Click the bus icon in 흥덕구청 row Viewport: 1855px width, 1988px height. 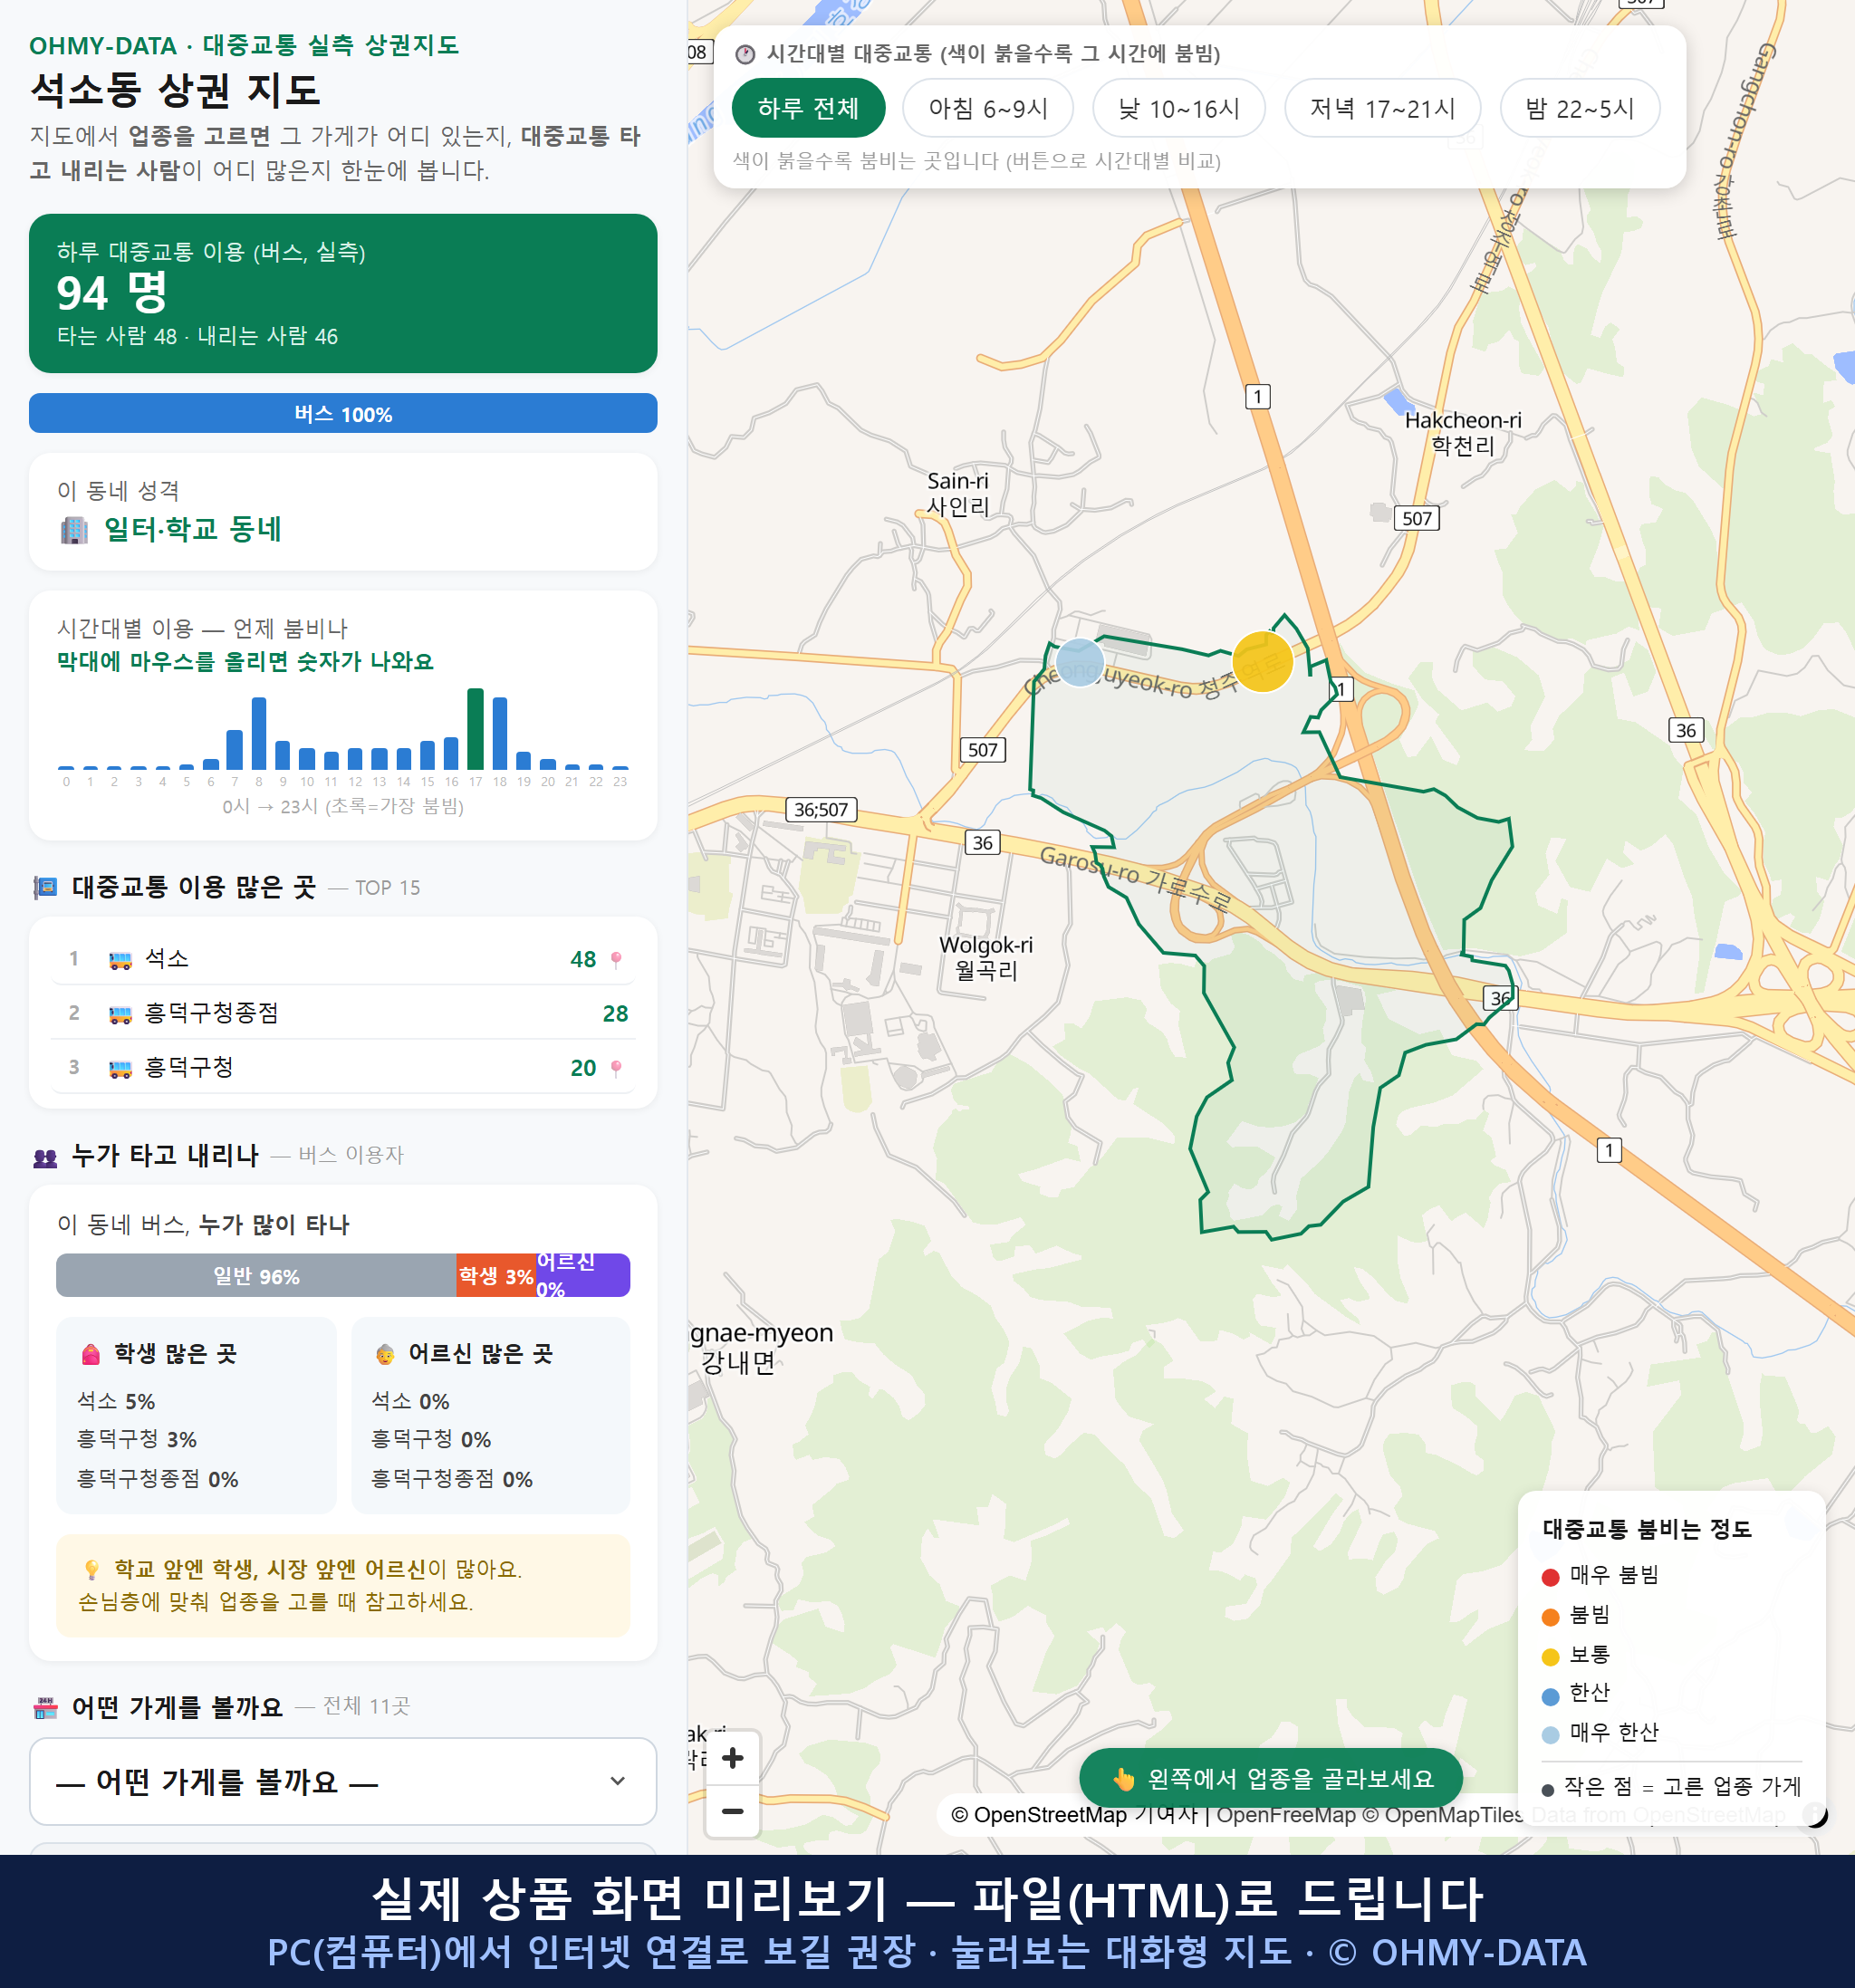coord(120,1068)
